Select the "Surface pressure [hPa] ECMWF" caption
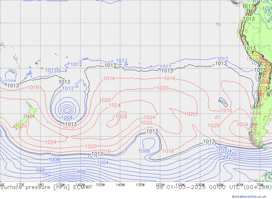 (x=46, y=187)
